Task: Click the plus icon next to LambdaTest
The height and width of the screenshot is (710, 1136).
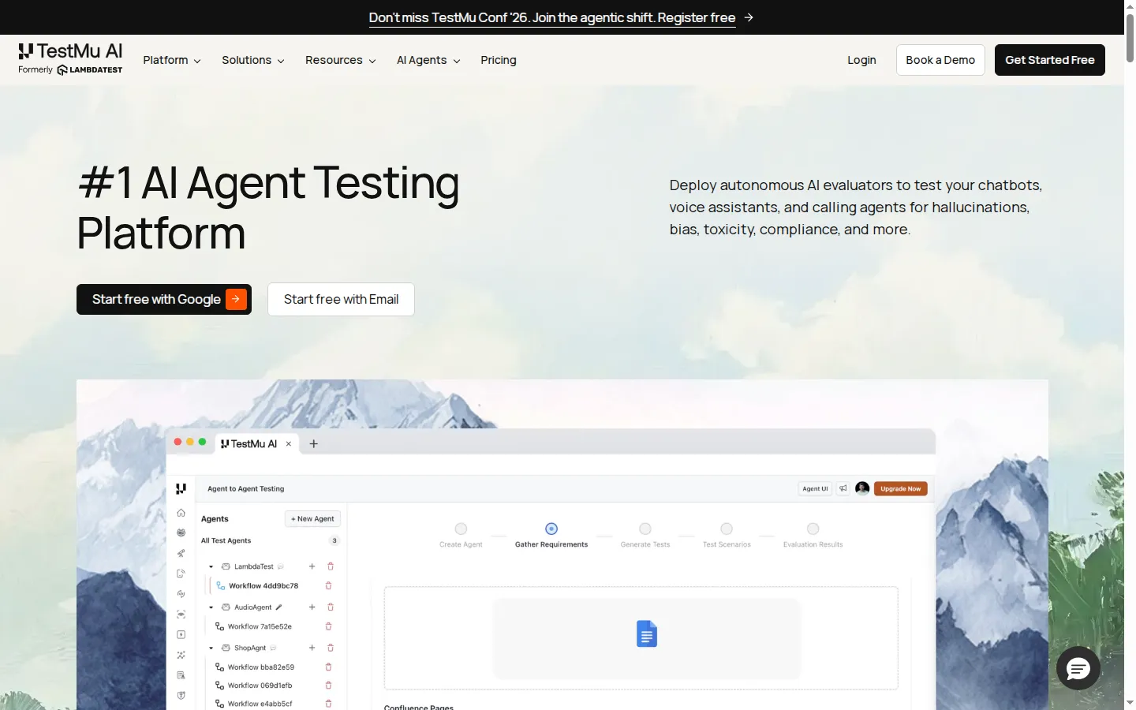Action: point(312,566)
